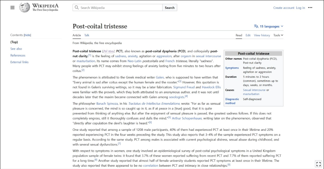This screenshot has width=324, height=169.
Task: Open the View history tab
Action: pyautogui.click(x=262, y=35)
